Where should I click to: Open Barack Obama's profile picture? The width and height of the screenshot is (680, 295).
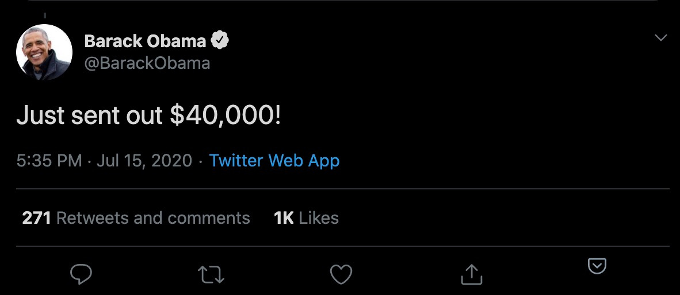[x=44, y=52]
